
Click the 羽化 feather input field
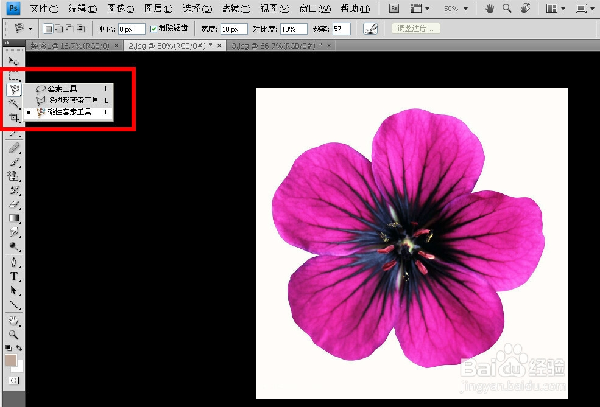pyautogui.click(x=131, y=29)
